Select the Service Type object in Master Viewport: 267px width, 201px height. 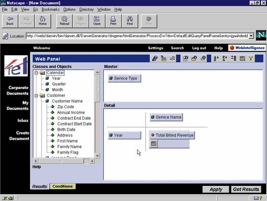124,79
